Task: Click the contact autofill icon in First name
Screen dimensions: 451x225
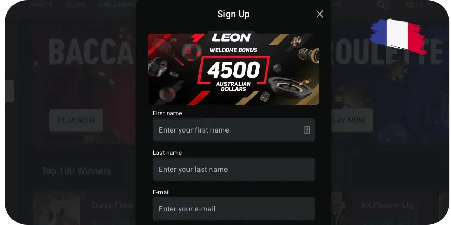Action: pyautogui.click(x=307, y=130)
